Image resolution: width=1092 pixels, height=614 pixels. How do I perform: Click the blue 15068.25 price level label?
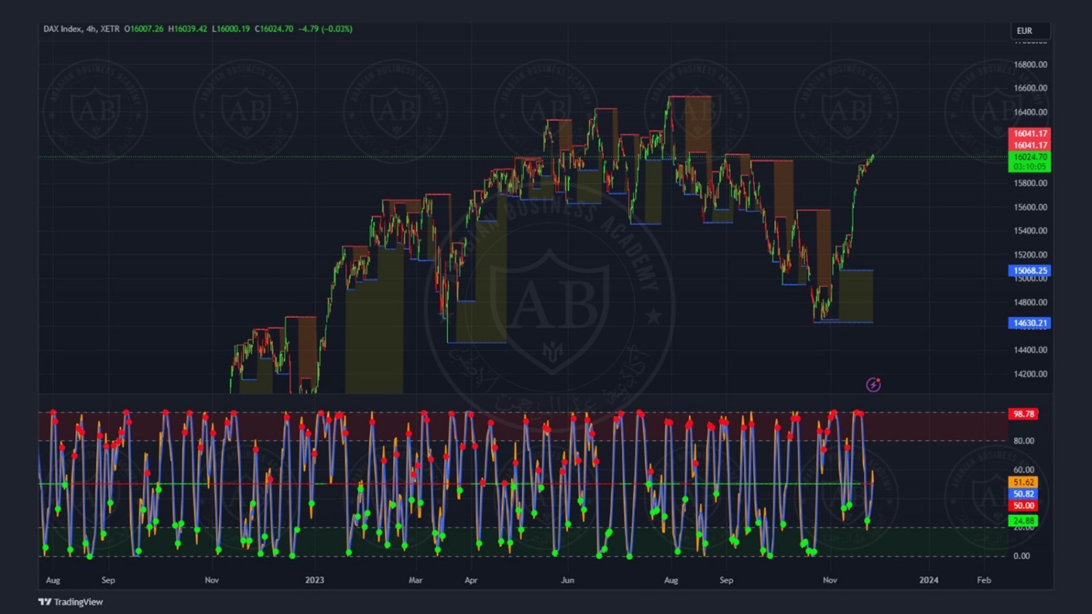[1029, 271]
